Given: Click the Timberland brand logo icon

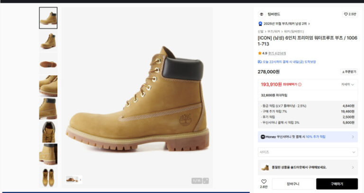Looking at the screenshot, I should coord(261,14).
